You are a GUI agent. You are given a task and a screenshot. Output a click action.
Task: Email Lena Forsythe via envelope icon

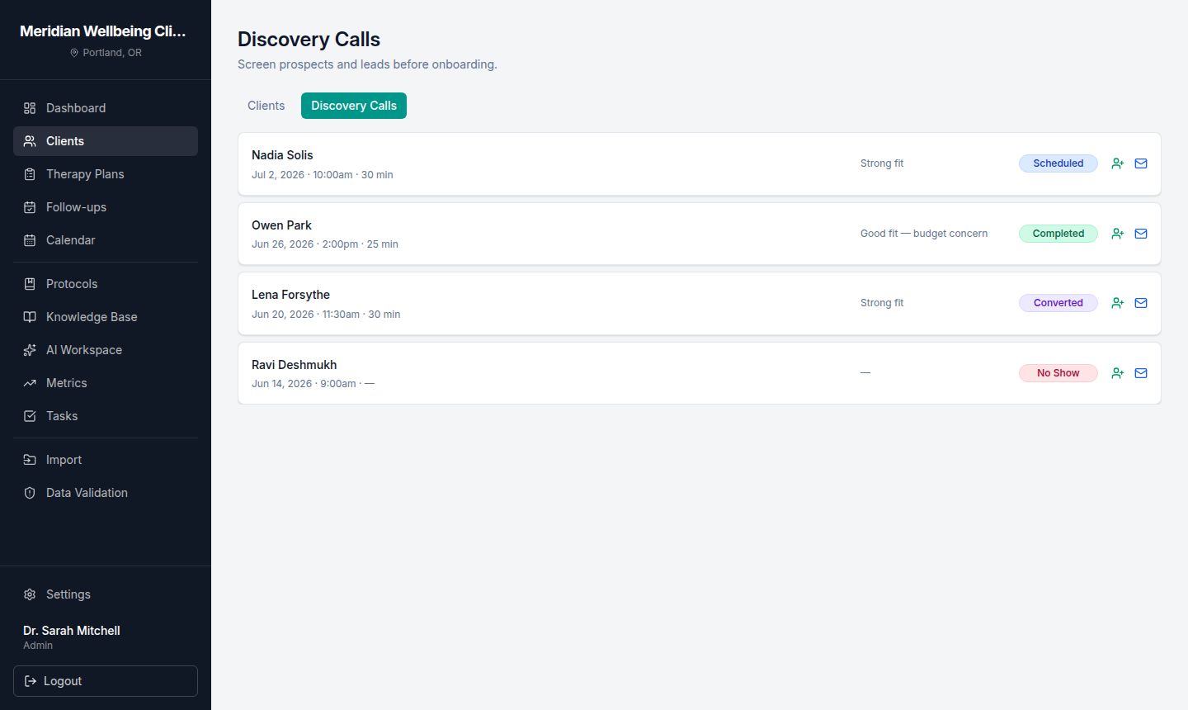pyautogui.click(x=1141, y=303)
